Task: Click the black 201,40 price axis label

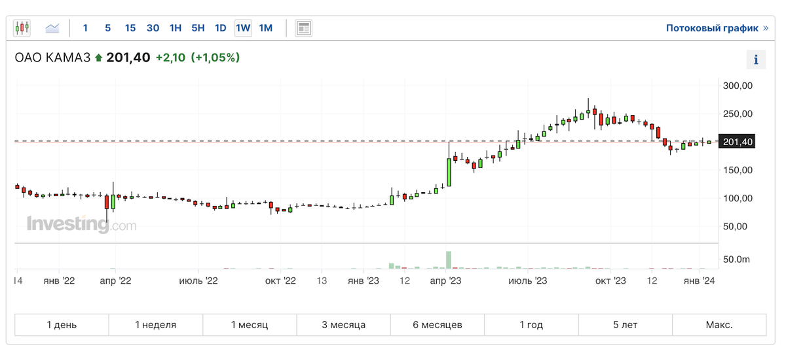Action: pyautogui.click(x=737, y=141)
